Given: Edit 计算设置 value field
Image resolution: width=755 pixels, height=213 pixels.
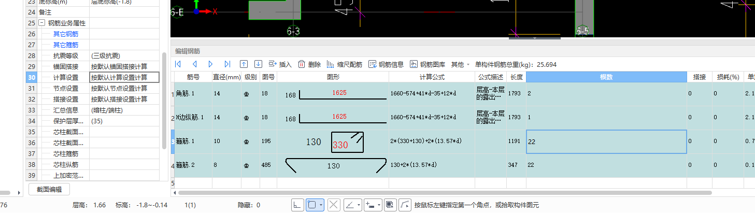Looking at the screenshot, I should (x=124, y=77).
